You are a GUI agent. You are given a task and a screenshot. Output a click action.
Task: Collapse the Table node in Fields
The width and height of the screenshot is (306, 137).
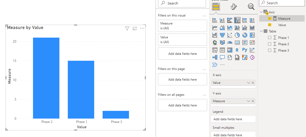pos(261,31)
